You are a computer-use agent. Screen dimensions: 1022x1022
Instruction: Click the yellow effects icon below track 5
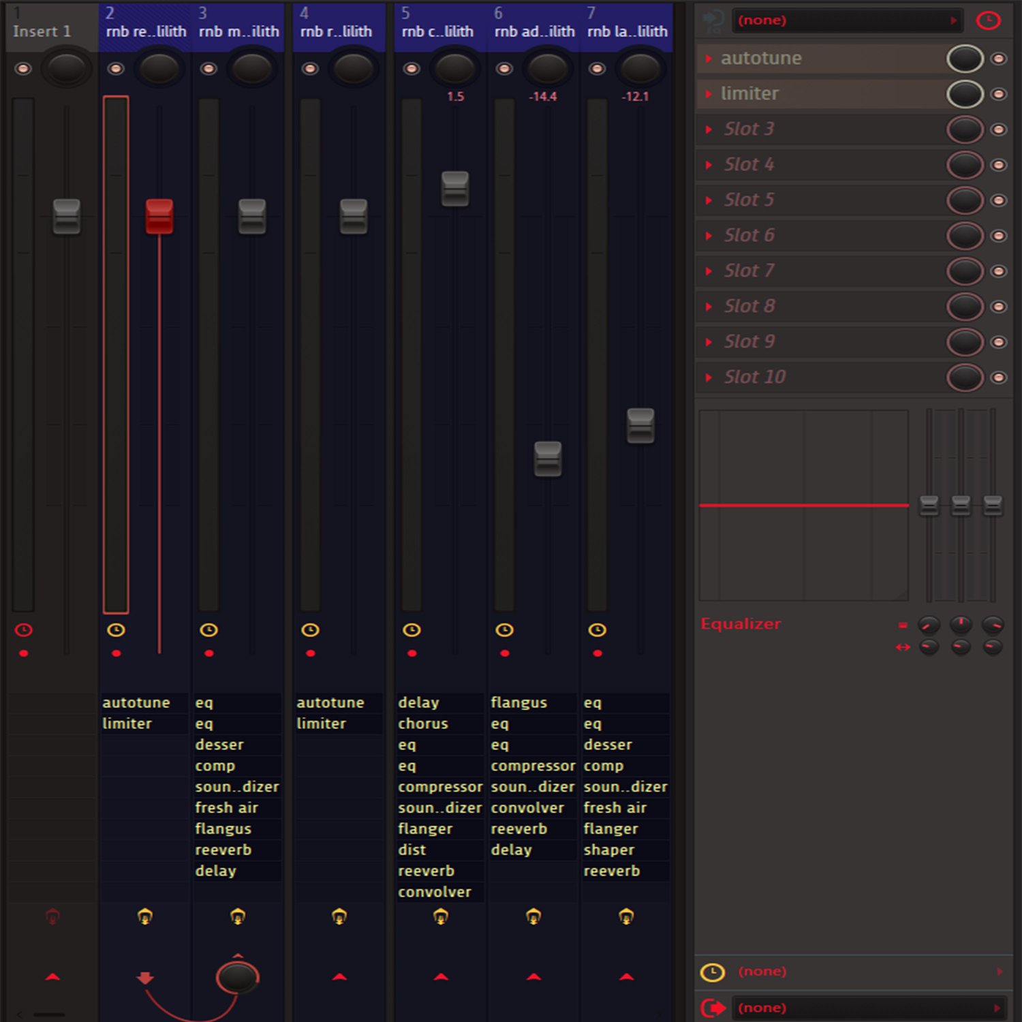(441, 916)
